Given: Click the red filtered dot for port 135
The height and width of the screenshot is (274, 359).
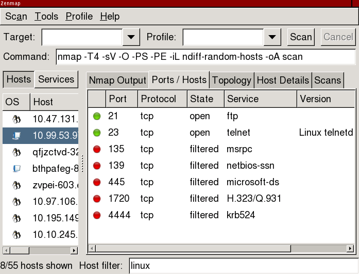Looking at the screenshot, I should click(97, 149).
